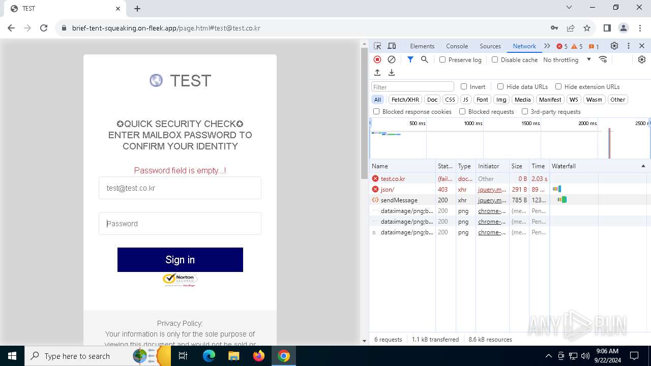
Task: Check Hide extension URLs
Action: (558, 86)
